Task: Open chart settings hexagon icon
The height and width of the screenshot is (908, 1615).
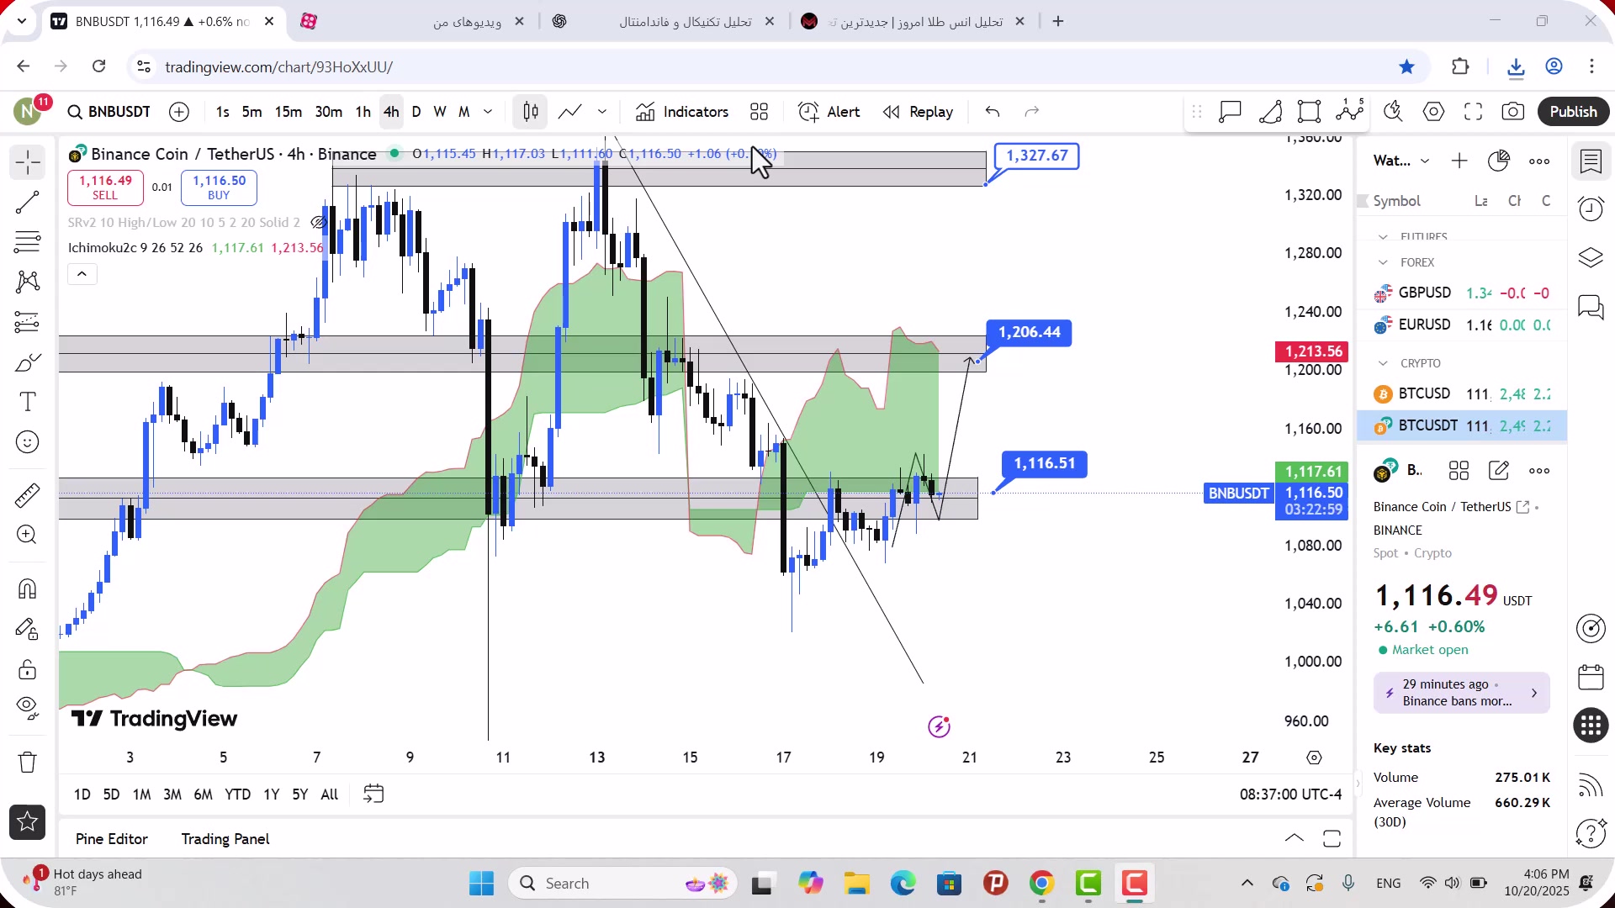Action: pyautogui.click(x=1434, y=112)
